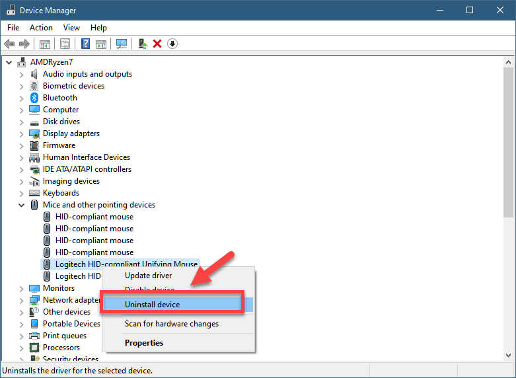This screenshot has height=378, width=516.
Task: Select the Firmware chip icon
Action: [34, 145]
